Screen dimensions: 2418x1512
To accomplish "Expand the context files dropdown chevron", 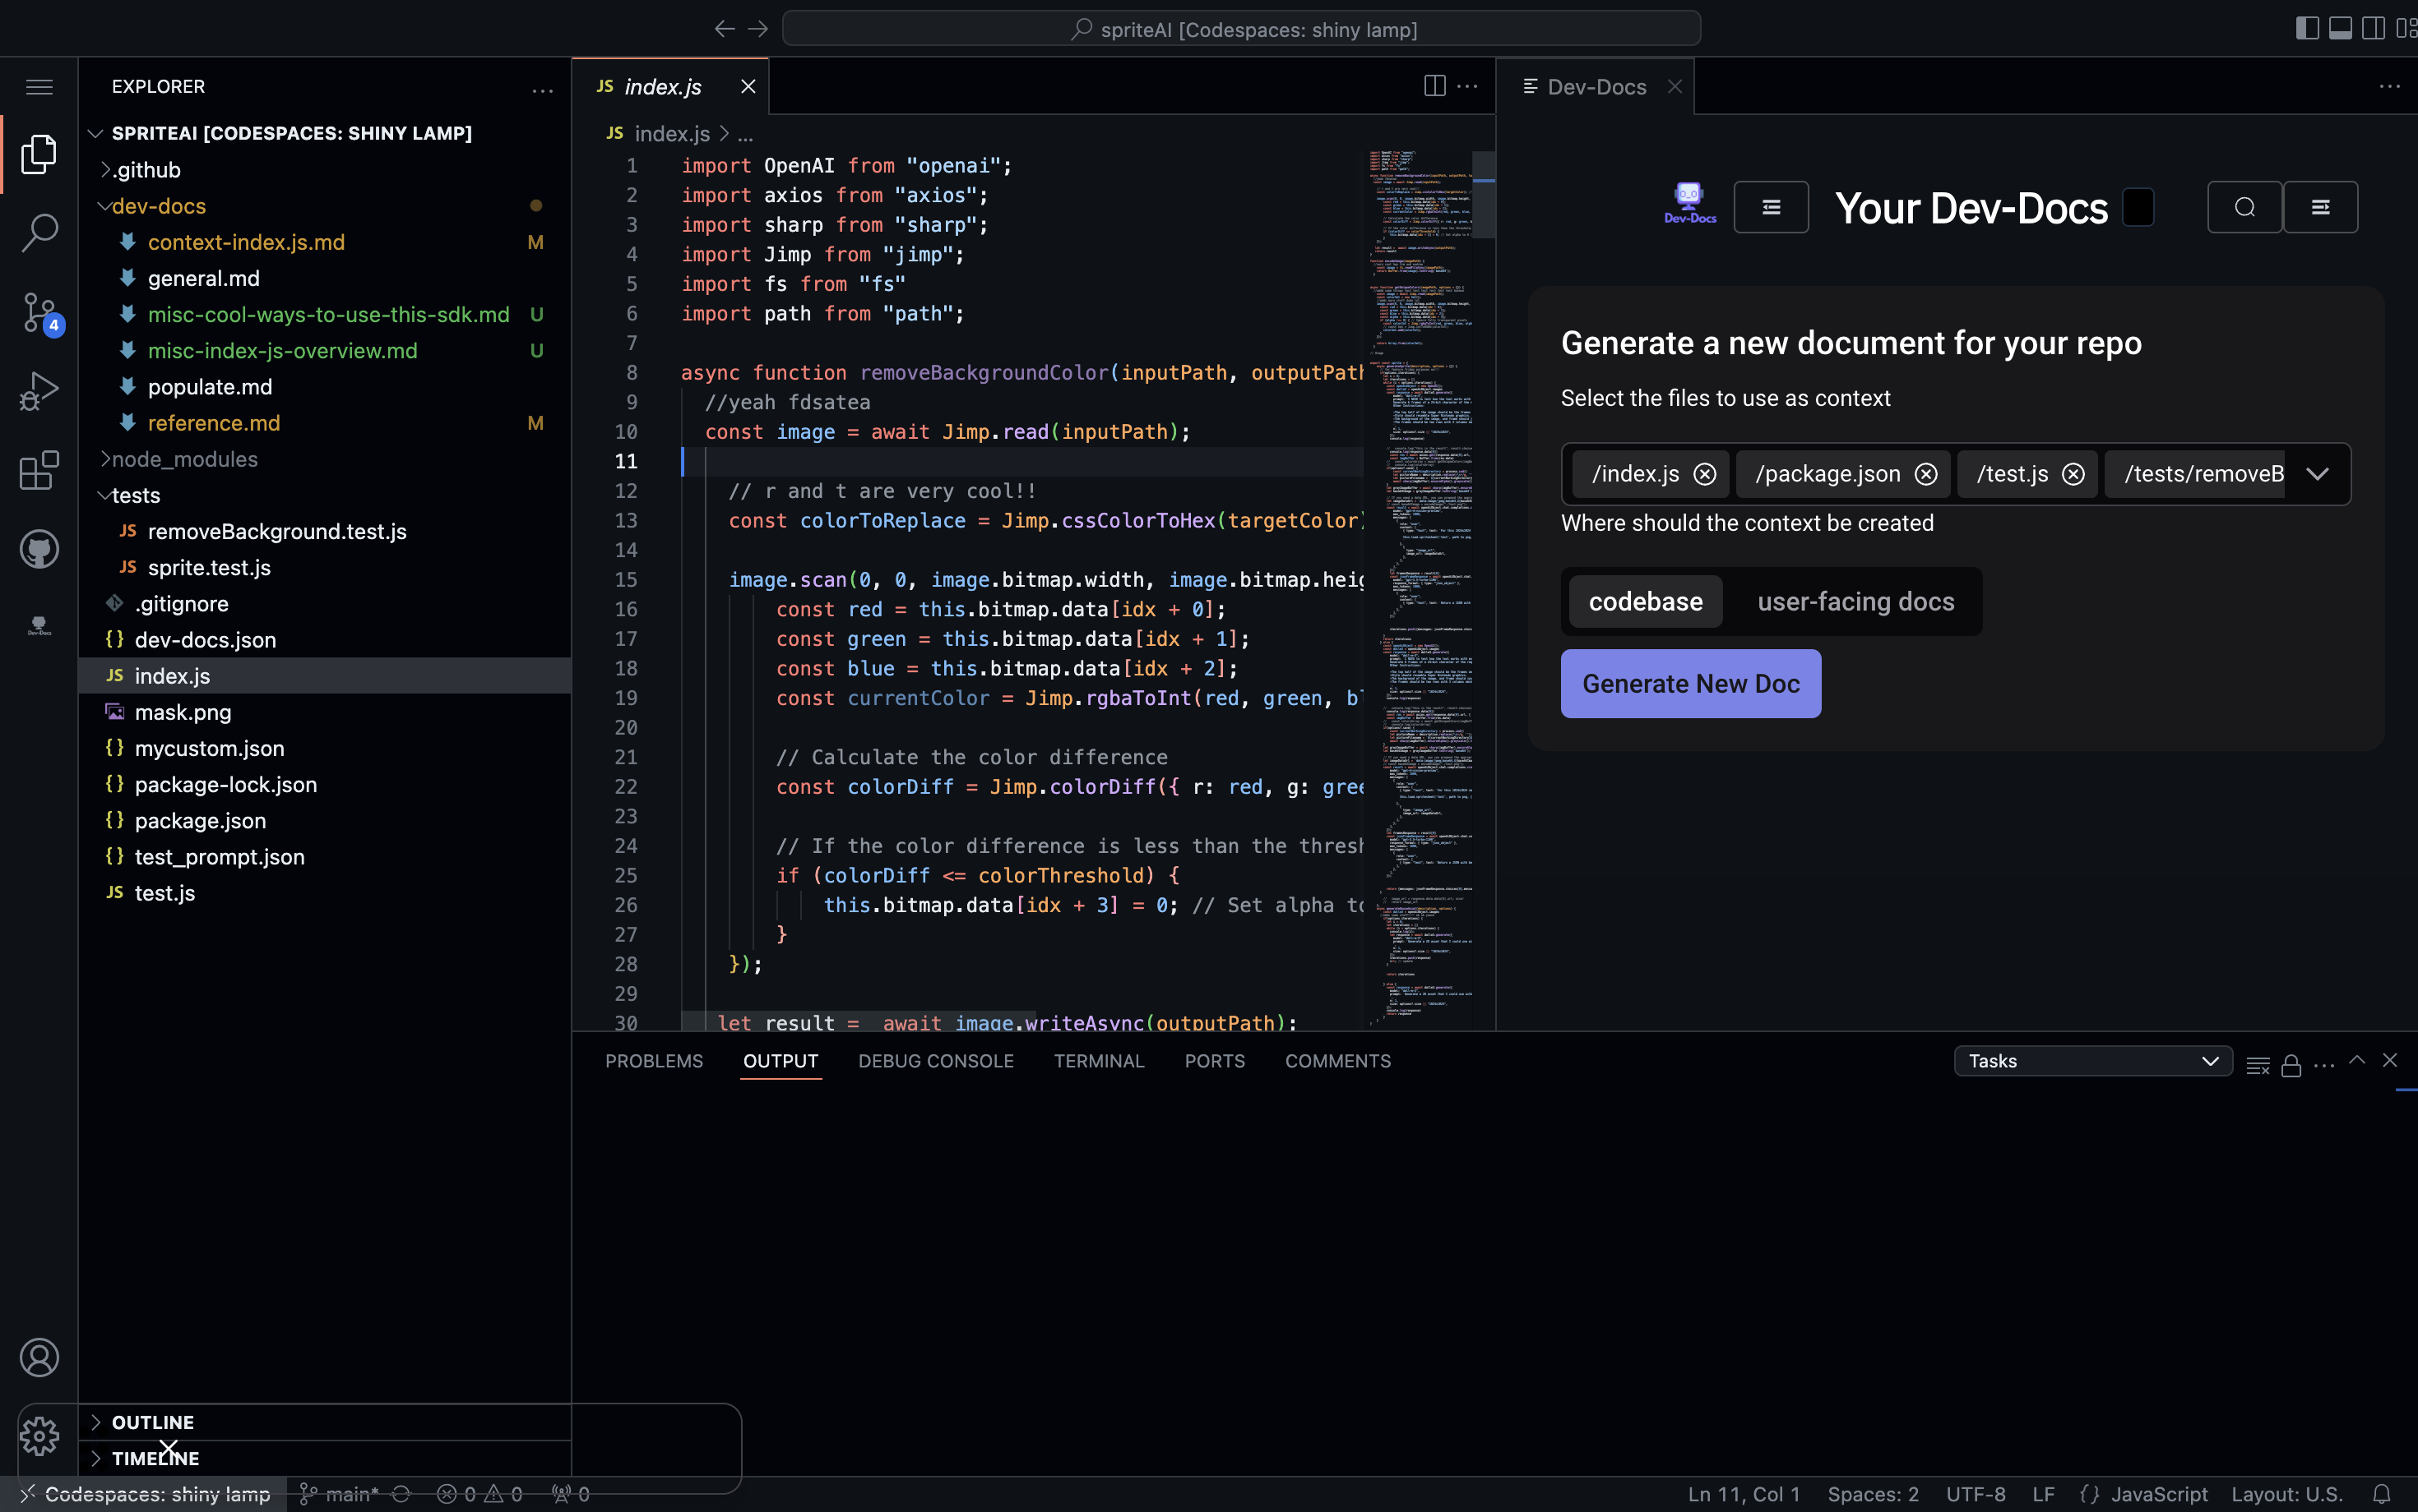I will (x=2317, y=474).
